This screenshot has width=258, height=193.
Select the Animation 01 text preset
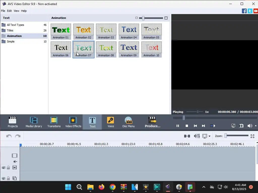pos(61,31)
